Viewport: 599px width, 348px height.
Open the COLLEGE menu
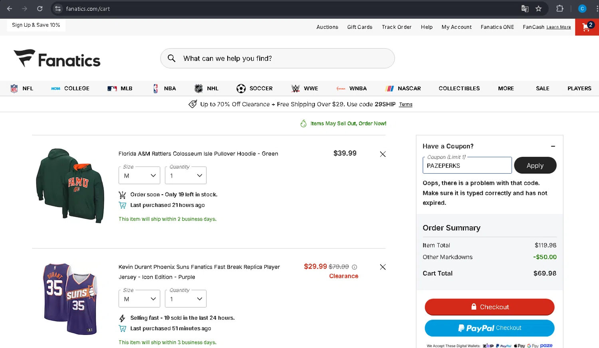[70, 89]
